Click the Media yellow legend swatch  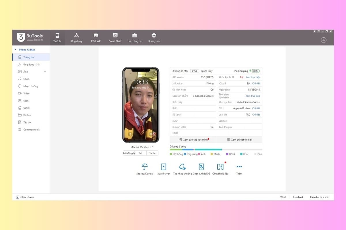[x=212, y=154]
